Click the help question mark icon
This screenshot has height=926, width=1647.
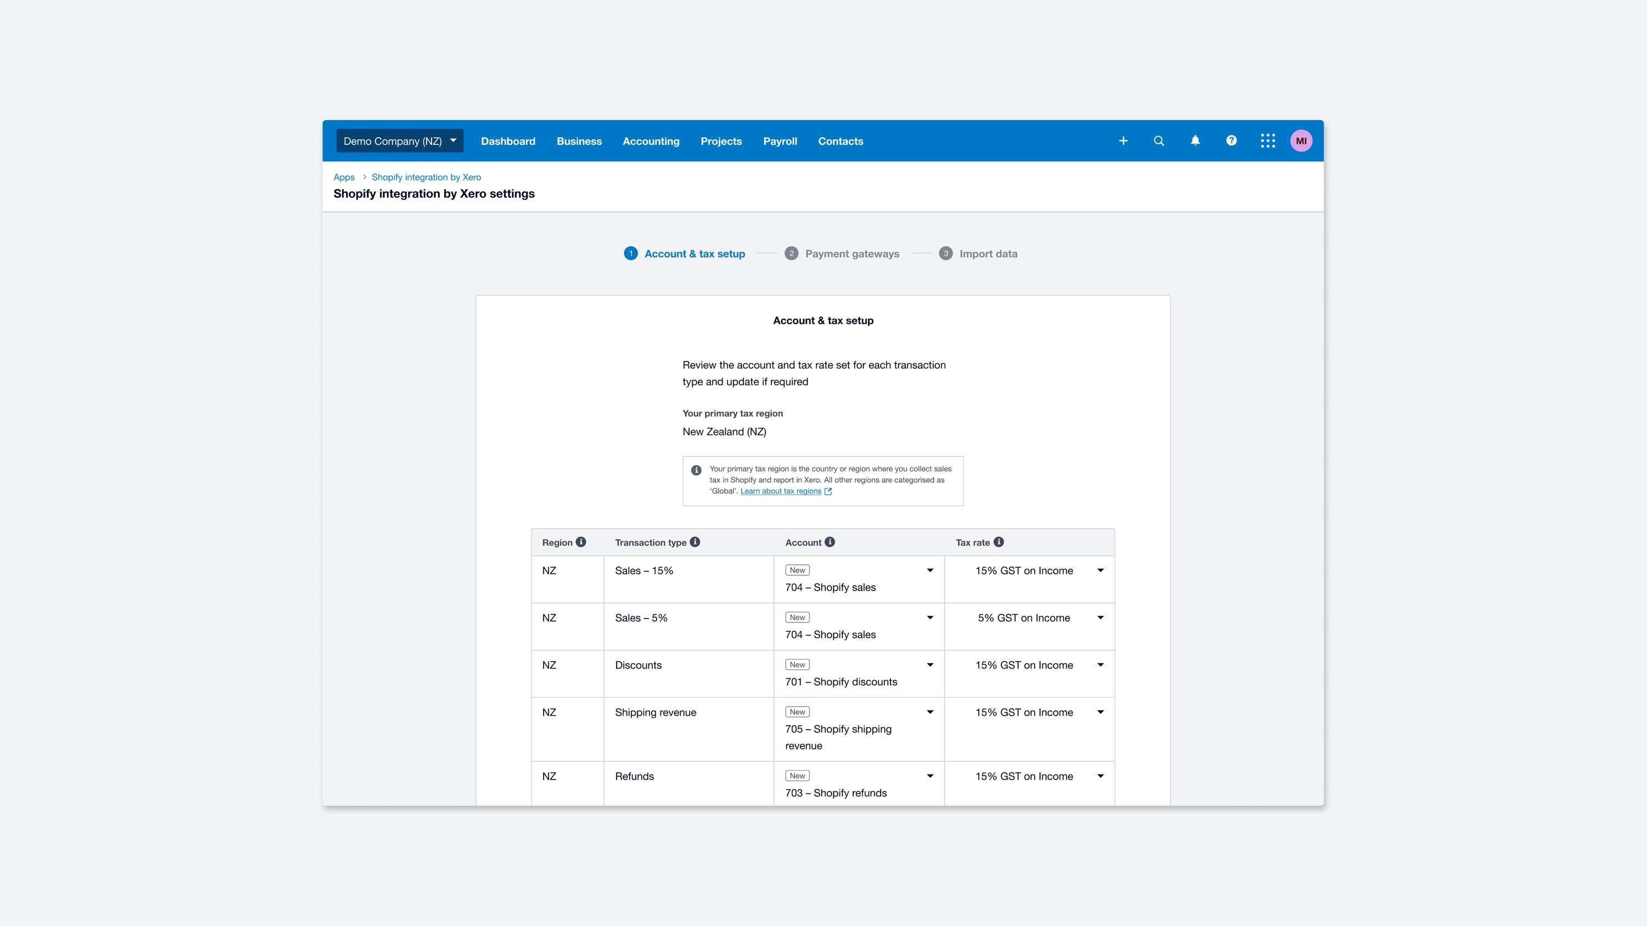tap(1231, 140)
